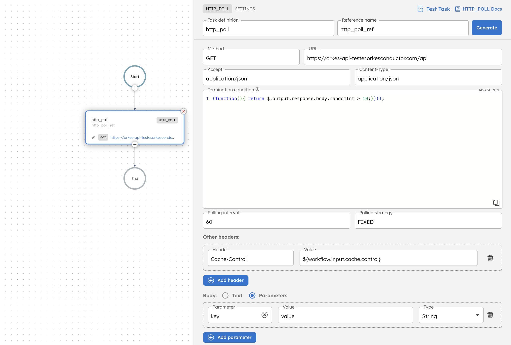Click the Test Task link text
511x345 pixels.
pyautogui.click(x=438, y=9)
